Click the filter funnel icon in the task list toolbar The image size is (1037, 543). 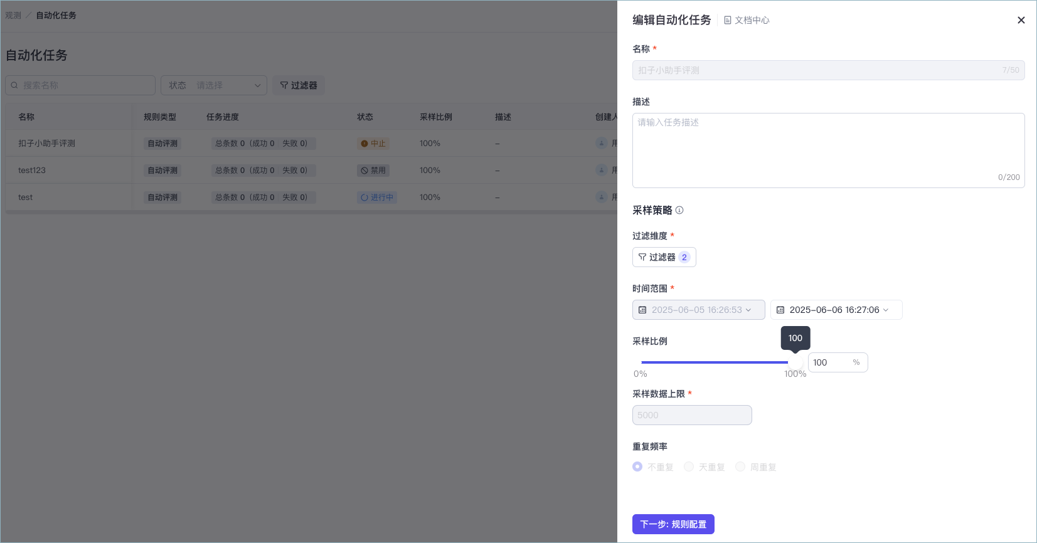[x=284, y=85]
